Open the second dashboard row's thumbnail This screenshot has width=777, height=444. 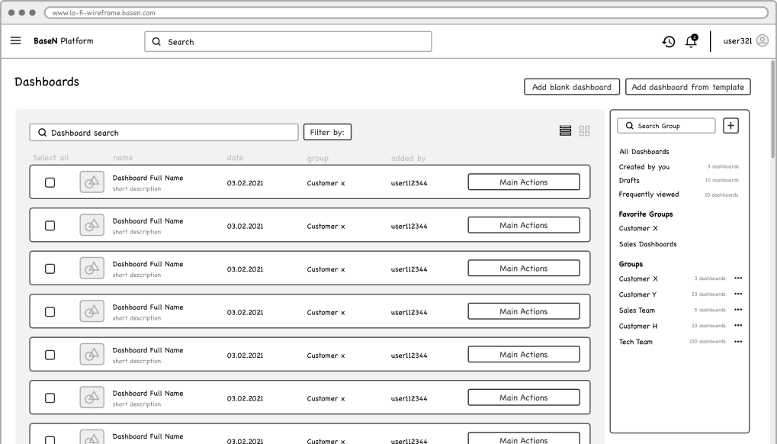(x=92, y=225)
